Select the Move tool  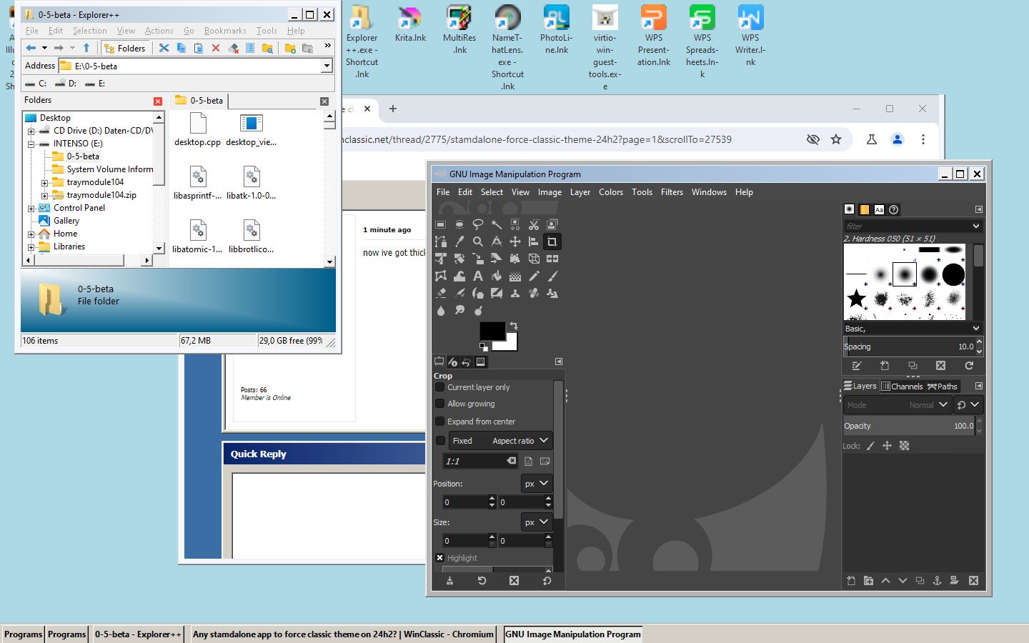coord(515,241)
